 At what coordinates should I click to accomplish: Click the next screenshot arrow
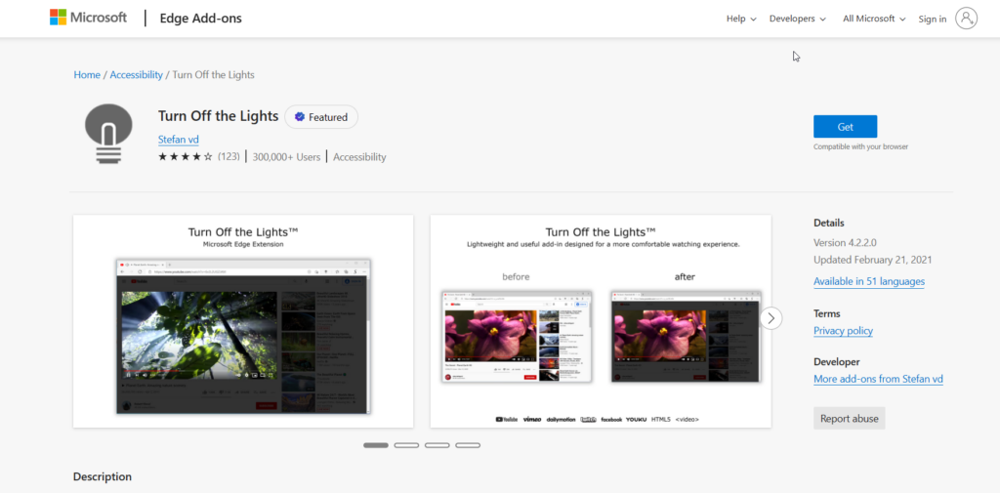pos(771,317)
